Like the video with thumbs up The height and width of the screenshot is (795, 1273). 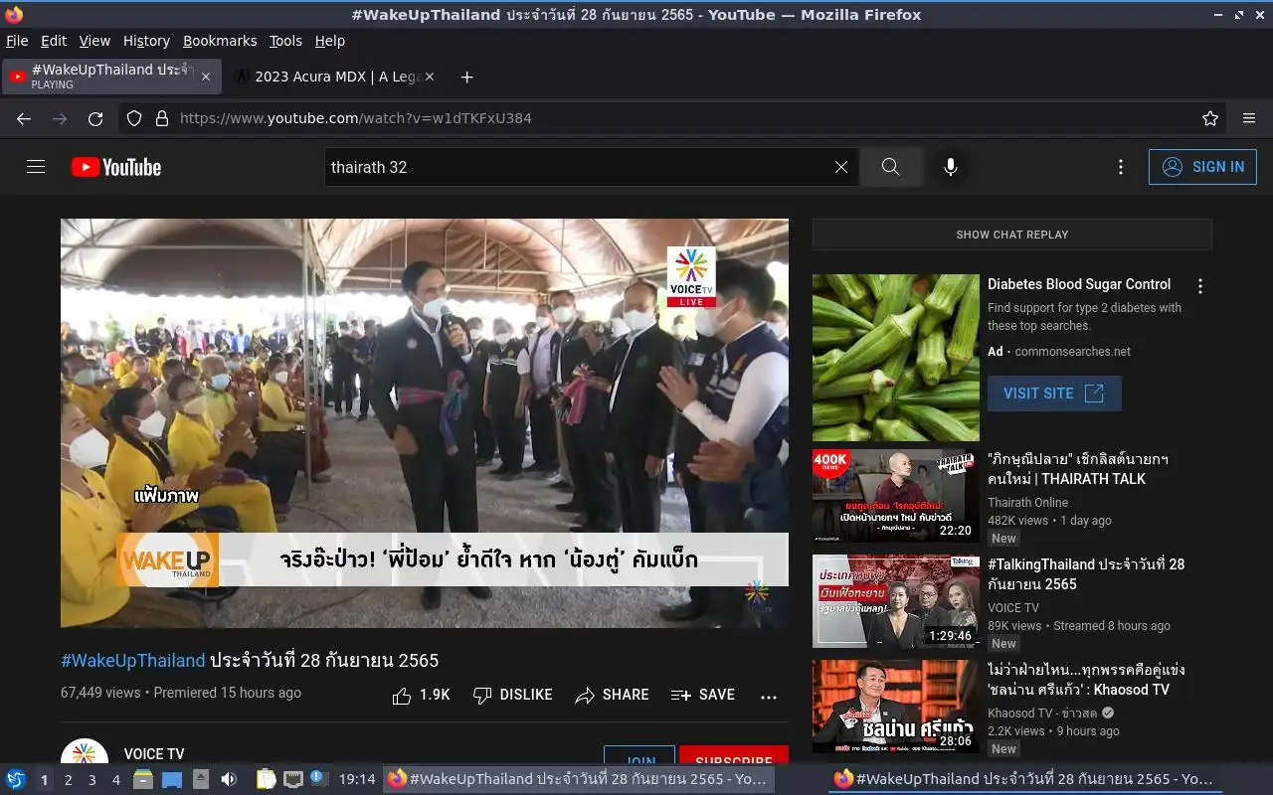[422, 695]
